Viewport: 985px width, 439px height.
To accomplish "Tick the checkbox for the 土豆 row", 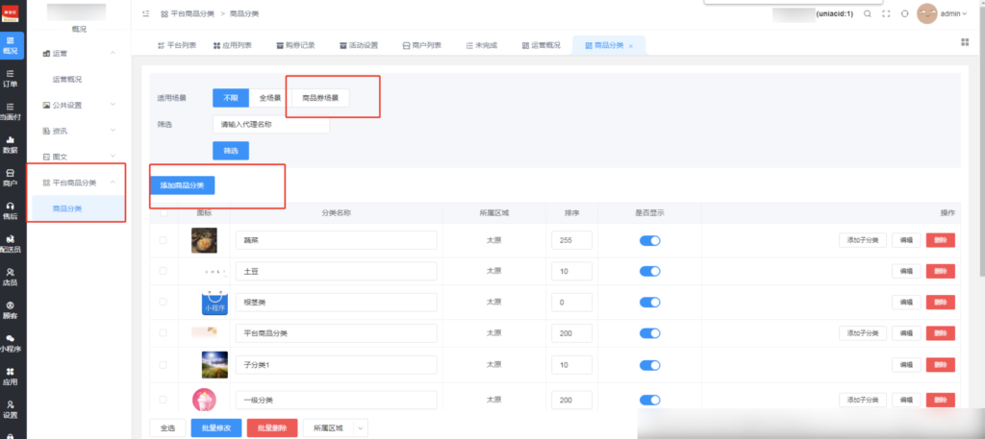I will click(x=164, y=271).
